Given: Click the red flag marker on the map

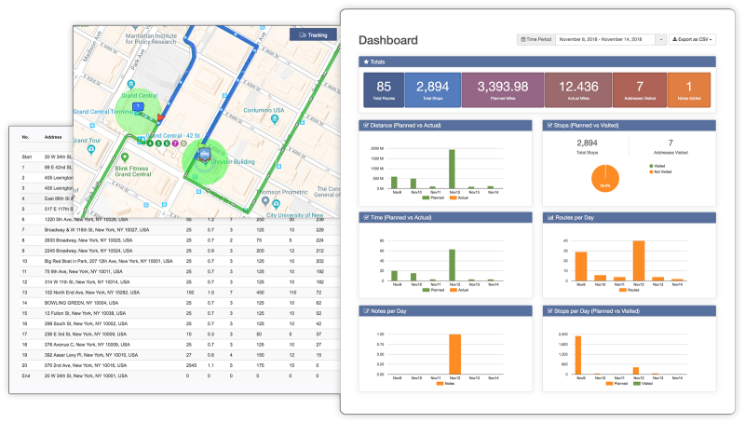Looking at the screenshot, I should click(160, 116).
